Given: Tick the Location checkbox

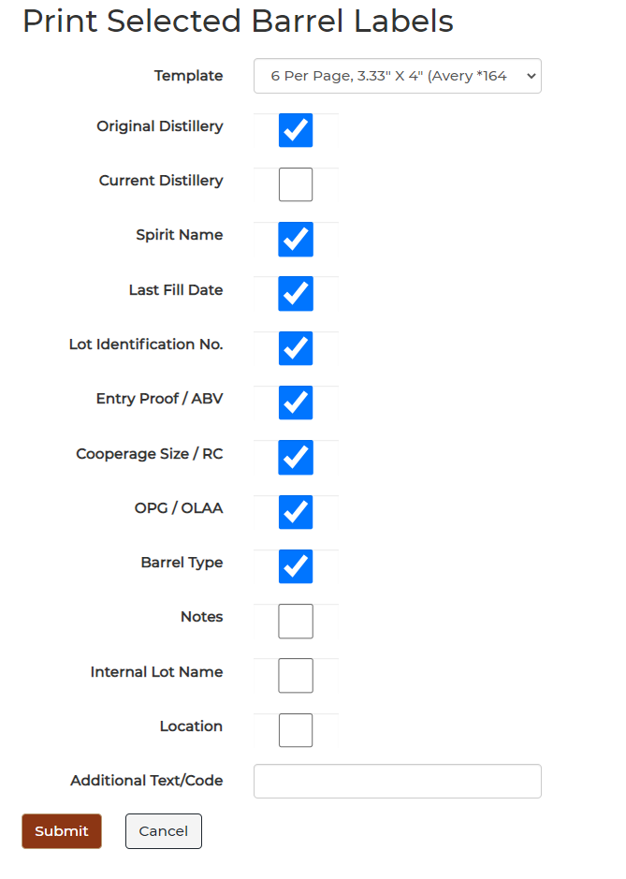Looking at the screenshot, I should pos(296,730).
